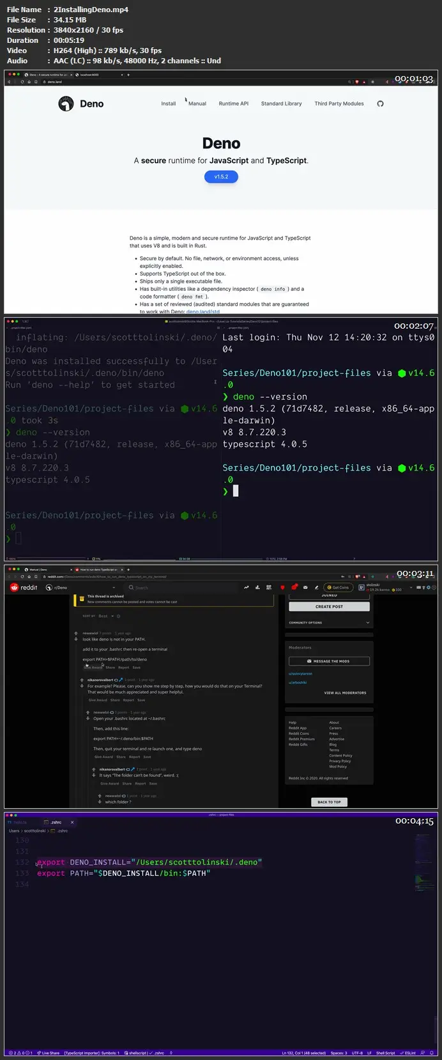
Task: Click 'typescript 4.0.5' in right terminal pane
Action: pyautogui.click(x=265, y=444)
